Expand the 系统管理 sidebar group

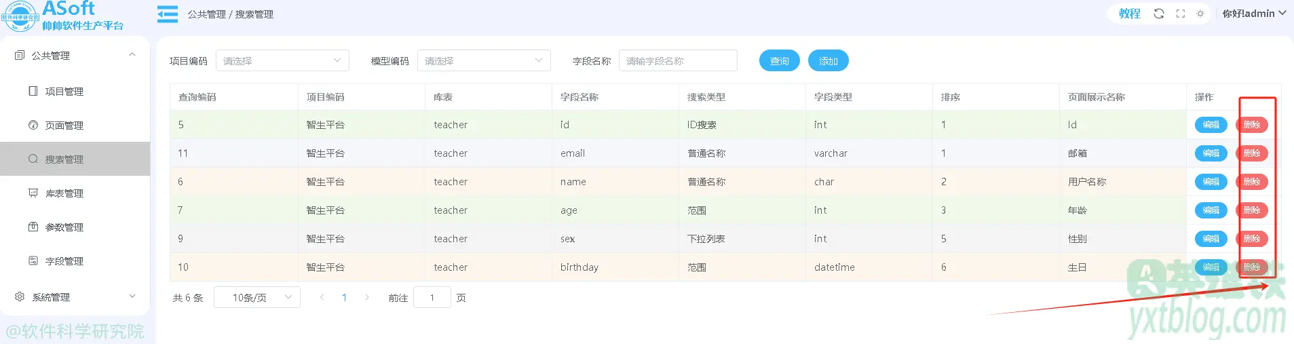75,297
